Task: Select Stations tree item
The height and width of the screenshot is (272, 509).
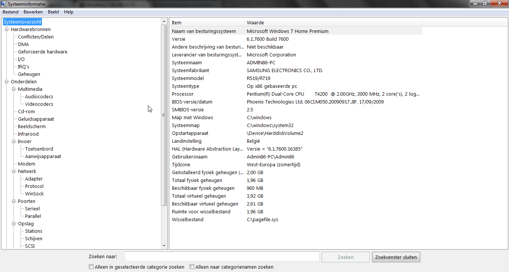Action: (x=34, y=231)
